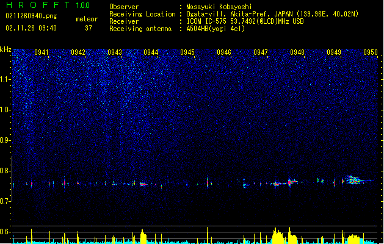Select receiver ICOM IC-575 53.7492 MHz text

[245, 21]
